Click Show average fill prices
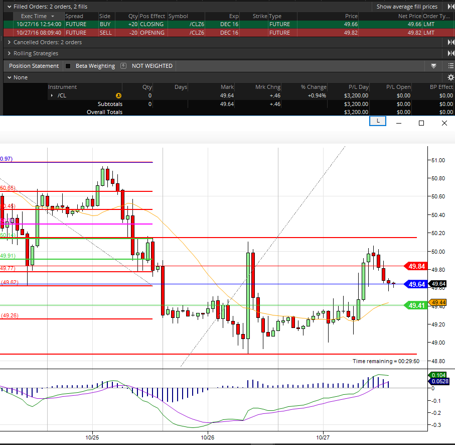 (407, 7)
